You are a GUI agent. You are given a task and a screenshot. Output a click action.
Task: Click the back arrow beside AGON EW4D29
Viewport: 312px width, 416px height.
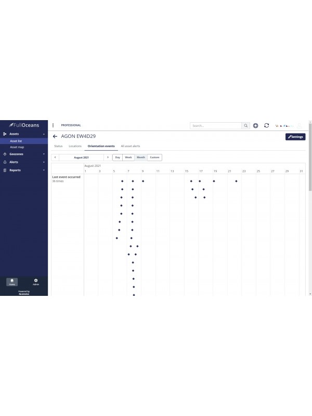click(55, 137)
